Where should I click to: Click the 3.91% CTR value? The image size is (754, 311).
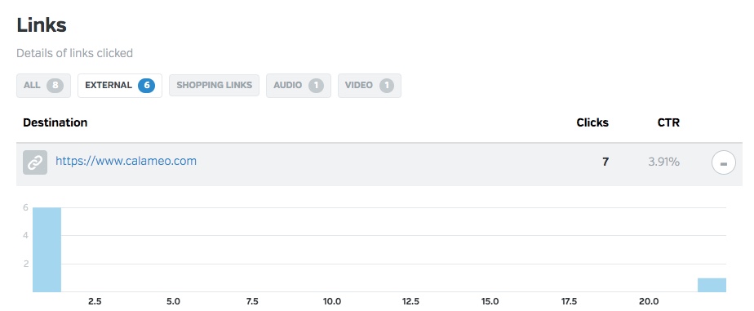[663, 162]
